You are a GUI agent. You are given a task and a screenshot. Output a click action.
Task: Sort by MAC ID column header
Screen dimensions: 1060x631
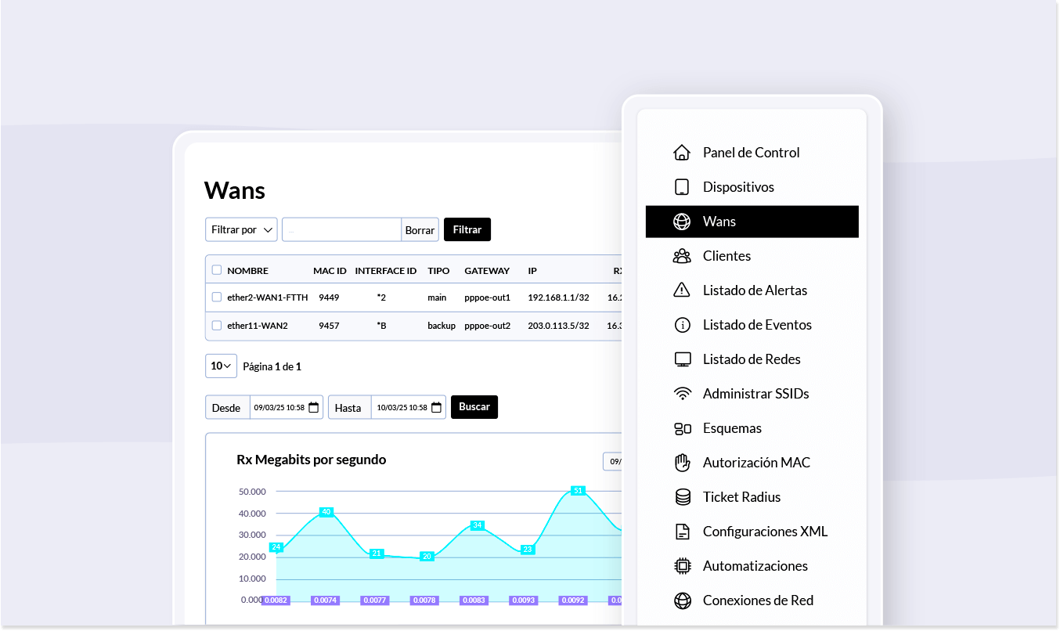tap(330, 271)
